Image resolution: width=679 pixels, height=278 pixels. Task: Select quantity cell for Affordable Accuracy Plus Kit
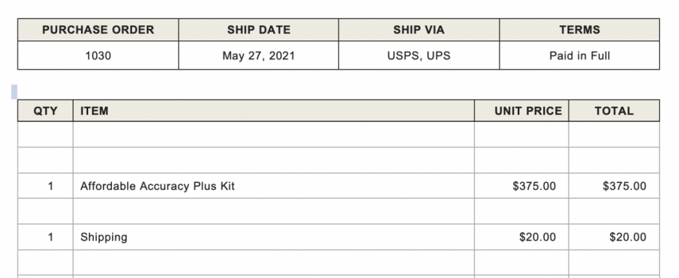click(46, 186)
